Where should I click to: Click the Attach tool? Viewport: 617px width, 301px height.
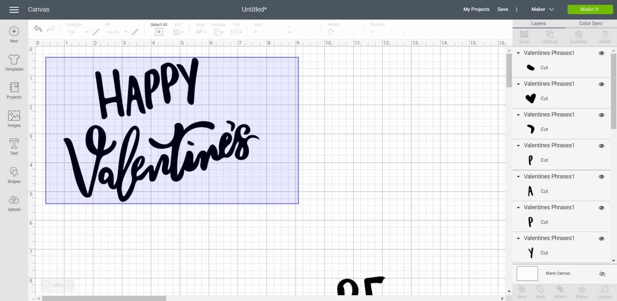pyautogui.click(x=560, y=292)
